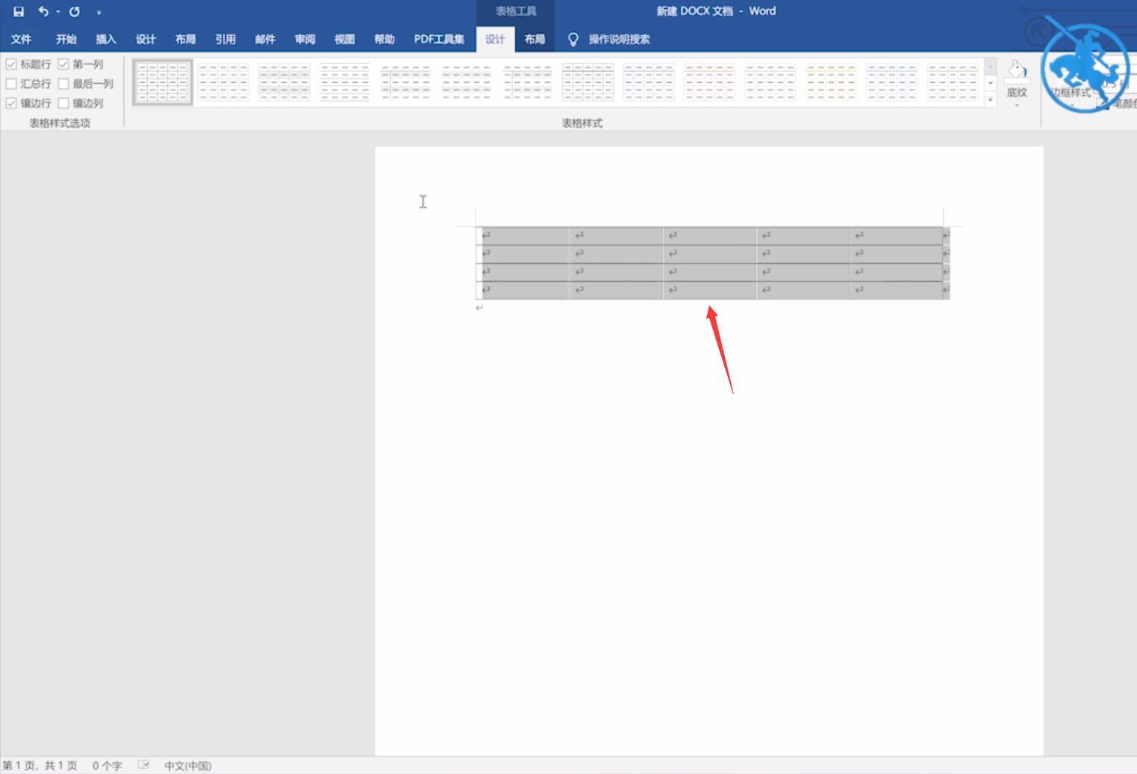Choose the yellow-accent table style thumbnail
The width and height of the screenshot is (1137, 774).
tap(831, 82)
